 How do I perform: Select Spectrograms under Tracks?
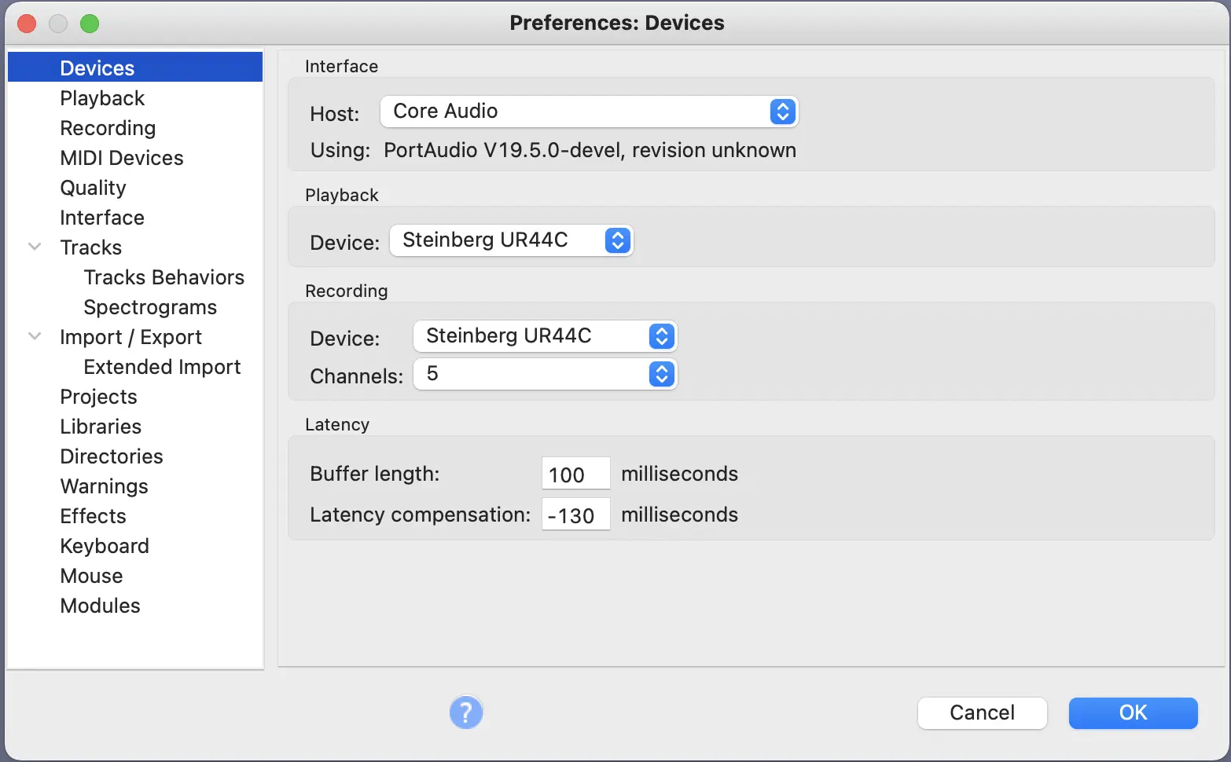150,307
